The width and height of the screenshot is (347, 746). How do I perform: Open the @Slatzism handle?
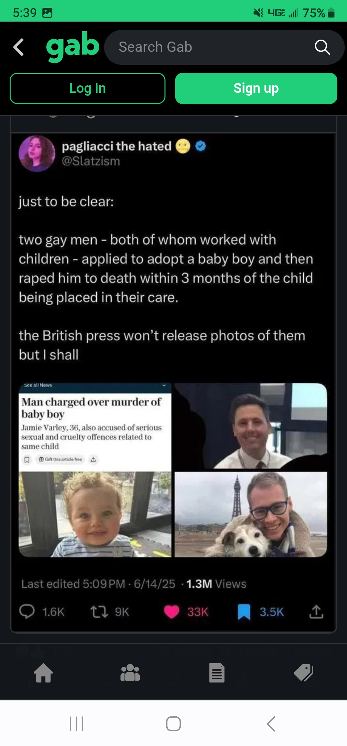[91, 161]
